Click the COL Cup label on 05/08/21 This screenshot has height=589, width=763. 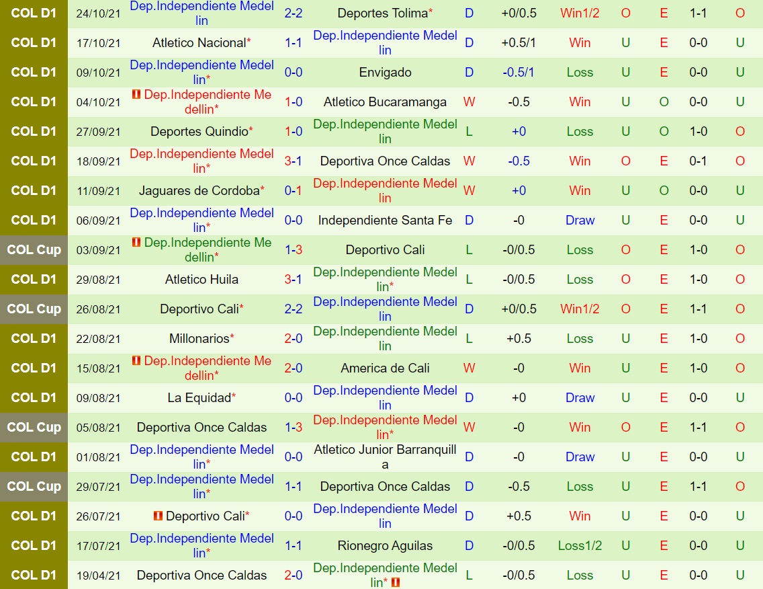(34, 427)
